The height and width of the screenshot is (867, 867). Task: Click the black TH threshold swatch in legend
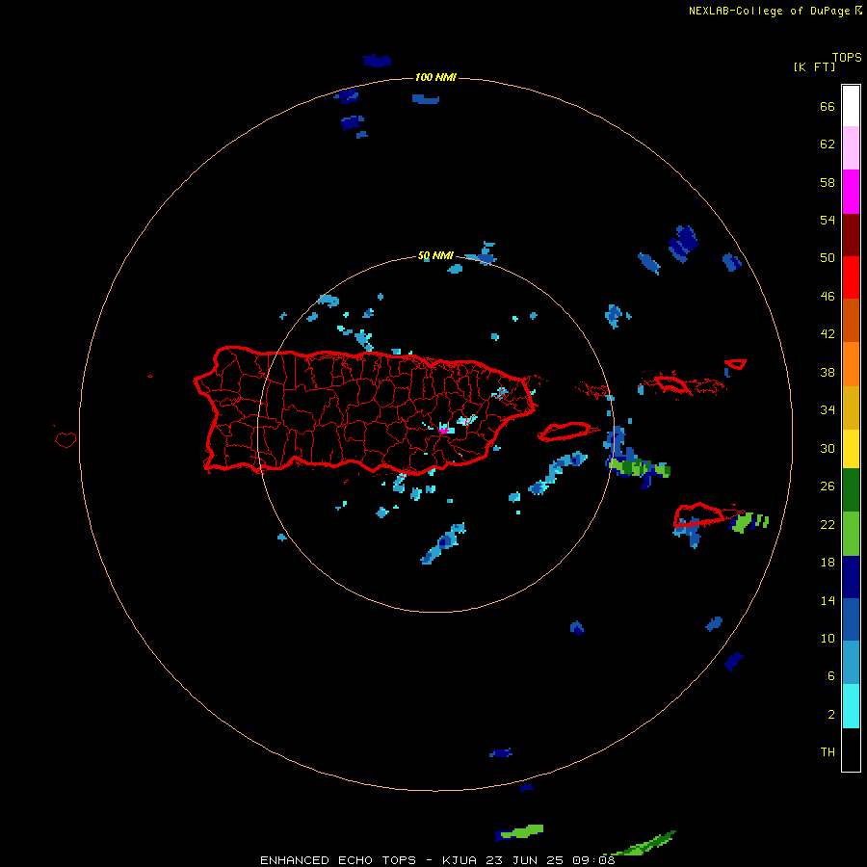[x=851, y=749]
